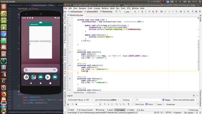Open the LF line separator selector
This screenshot has width=202, height=114.
(x=162, y=113)
